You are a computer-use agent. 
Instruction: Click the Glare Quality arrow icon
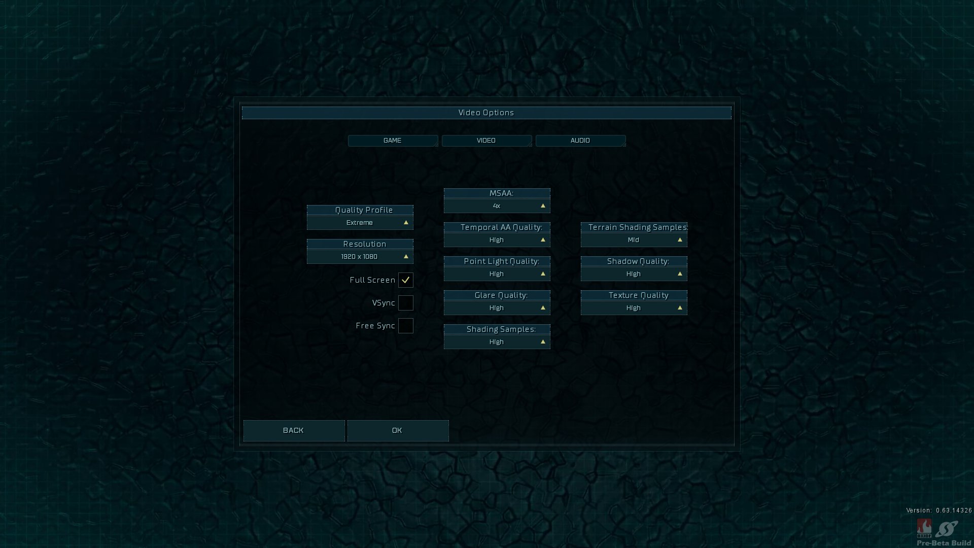[x=543, y=308]
